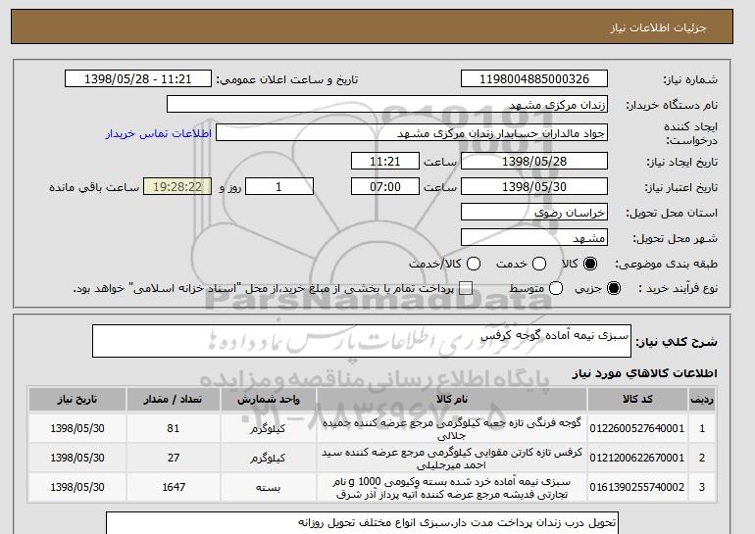Click the delivery city field مشهد
The height and width of the screenshot is (534, 755).
pos(534,238)
